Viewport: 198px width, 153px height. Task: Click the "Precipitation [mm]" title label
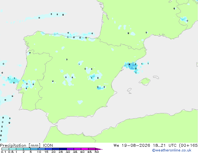coord(20,146)
